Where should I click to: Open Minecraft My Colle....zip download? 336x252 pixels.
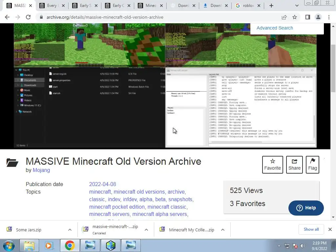point(191,230)
